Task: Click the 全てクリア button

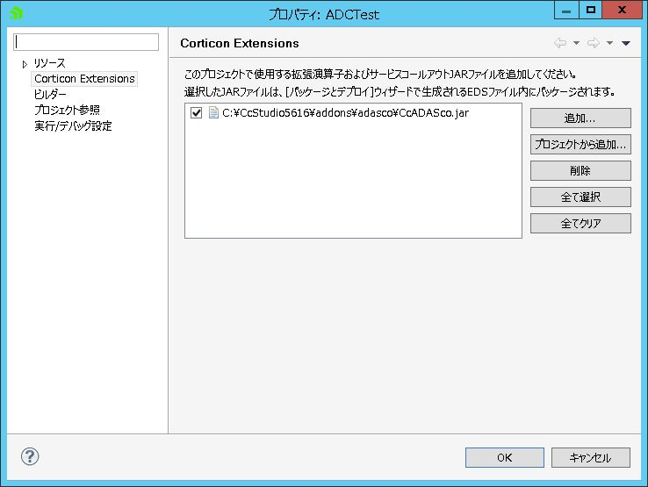Action: pos(580,224)
